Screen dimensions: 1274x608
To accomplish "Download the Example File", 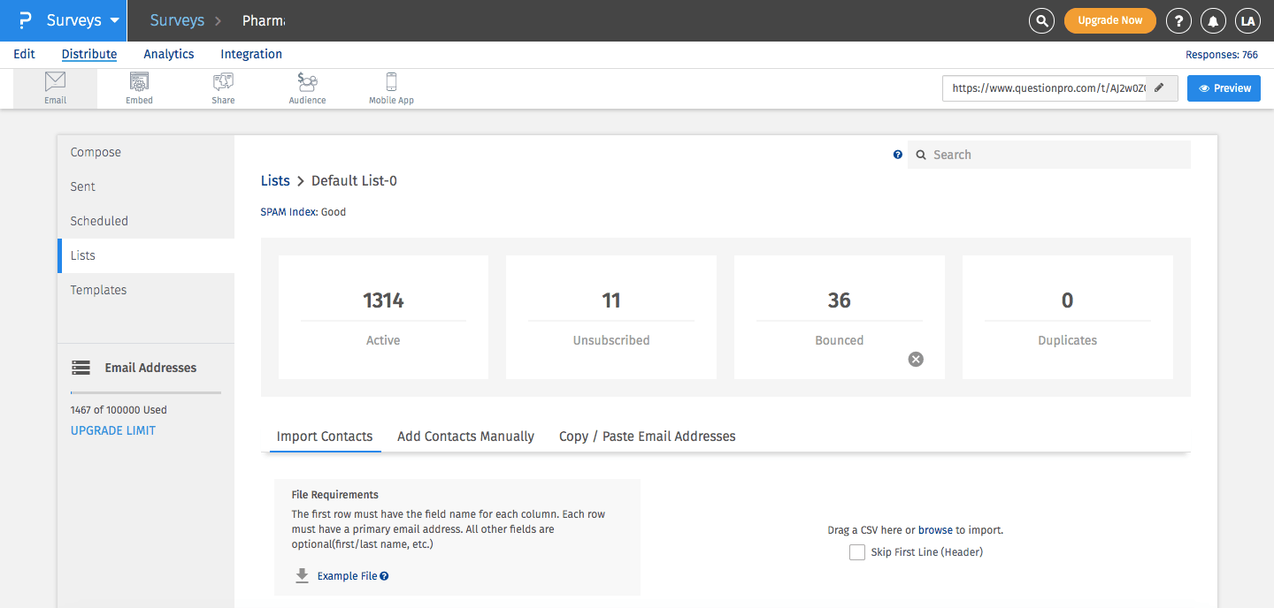I will 347,576.
